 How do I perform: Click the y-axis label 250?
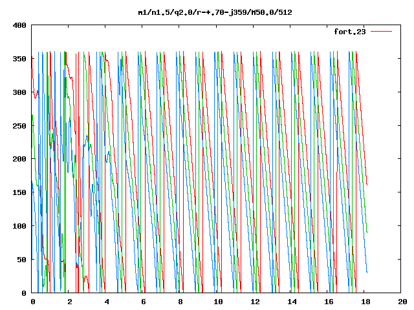click(x=19, y=126)
